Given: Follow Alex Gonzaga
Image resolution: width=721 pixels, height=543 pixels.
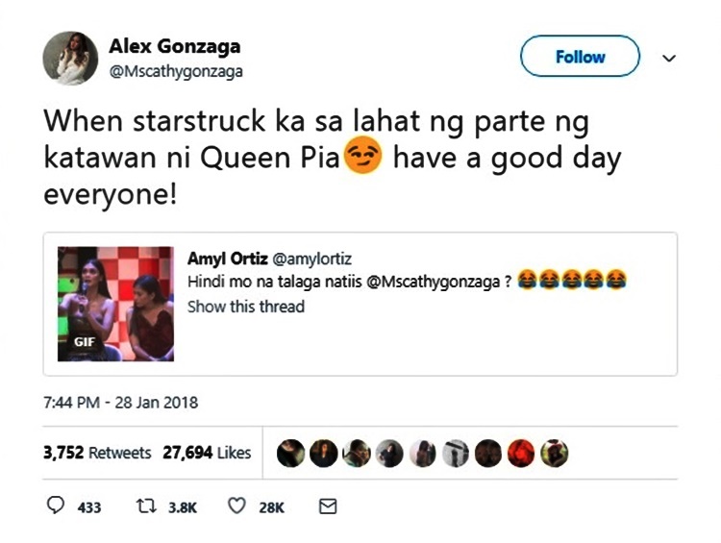Looking at the screenshot, I should click(x=580, y=57).
